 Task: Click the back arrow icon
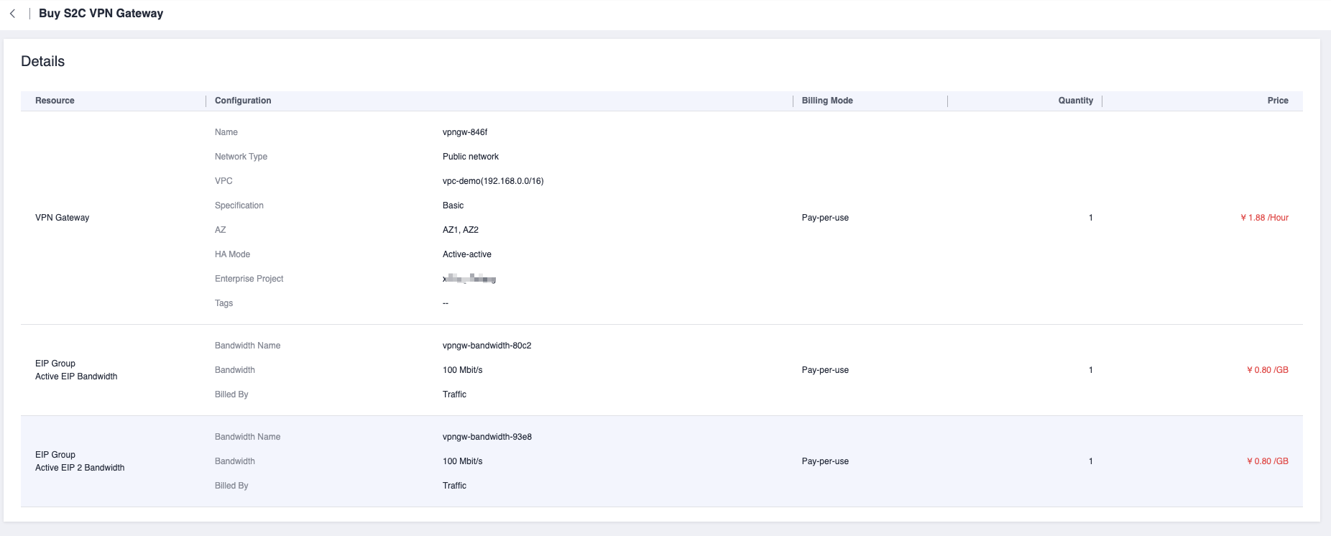[x=12, y=14]
